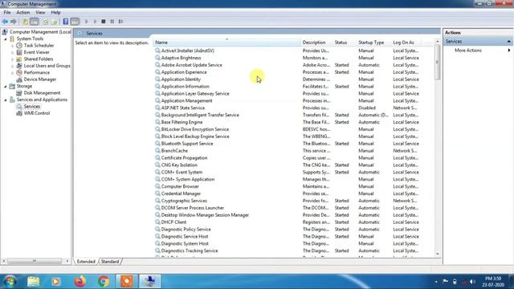Click the Forward arrow toolbar icon
The width and height of the screenshot is (514, 289).
[14, 22]
